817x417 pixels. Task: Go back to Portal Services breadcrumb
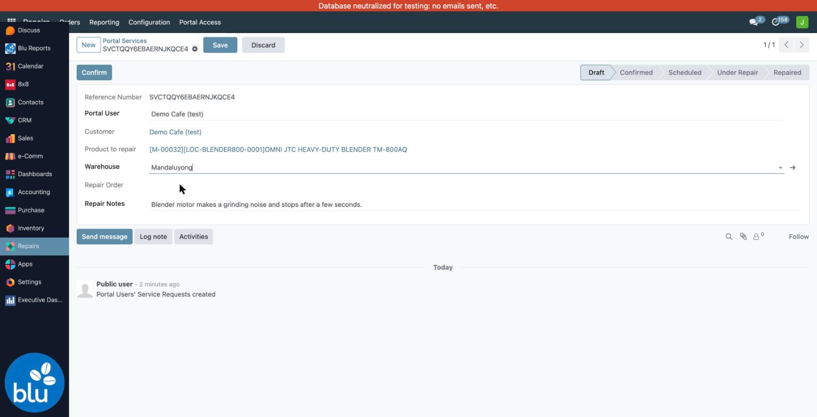125,41
